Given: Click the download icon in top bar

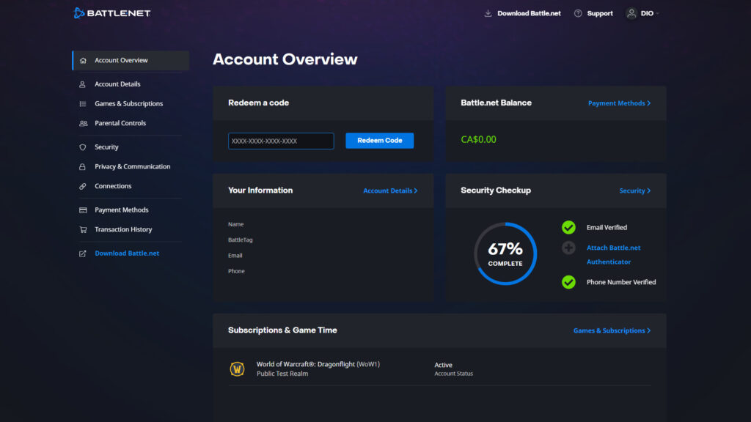Looking at the screenshot, I should [488, 13].
